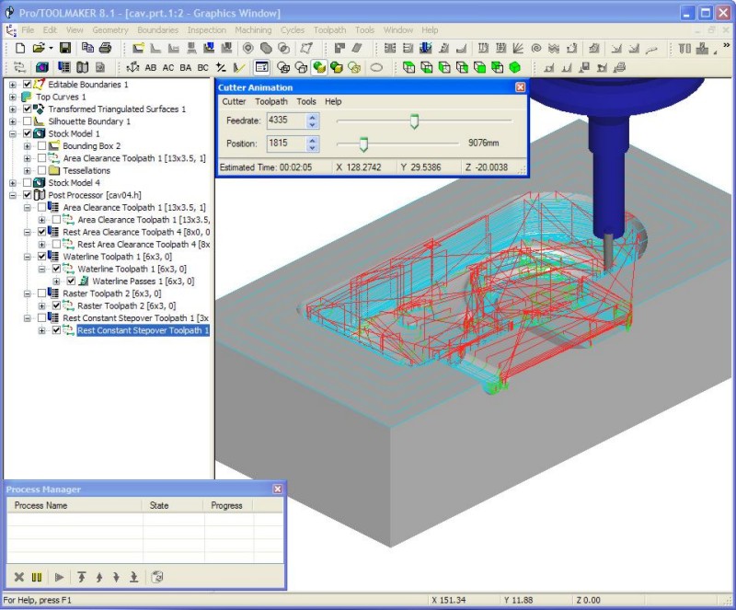The image size is (736, 610).
Task: Open the Tools menu in Cutter Animation
Action: point(306,101)
